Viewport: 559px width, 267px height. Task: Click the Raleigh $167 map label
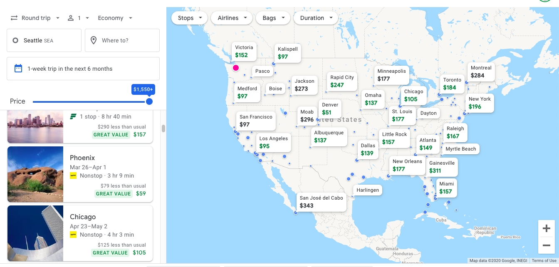pos(455,132)
